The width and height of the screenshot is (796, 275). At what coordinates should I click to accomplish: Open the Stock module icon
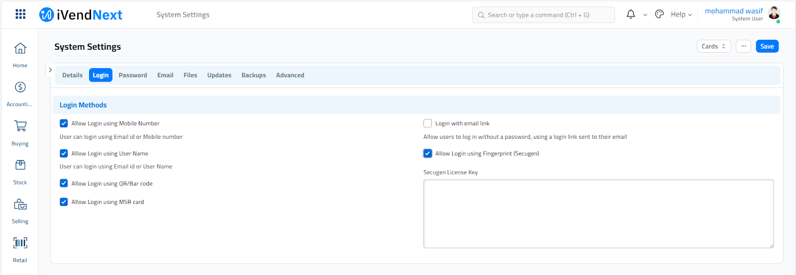coord(20,165)
